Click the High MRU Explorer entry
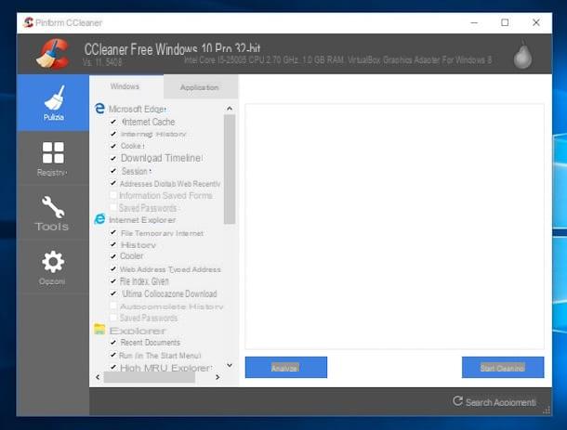Screen dimensions: 567x430 (x=165, y=368)
